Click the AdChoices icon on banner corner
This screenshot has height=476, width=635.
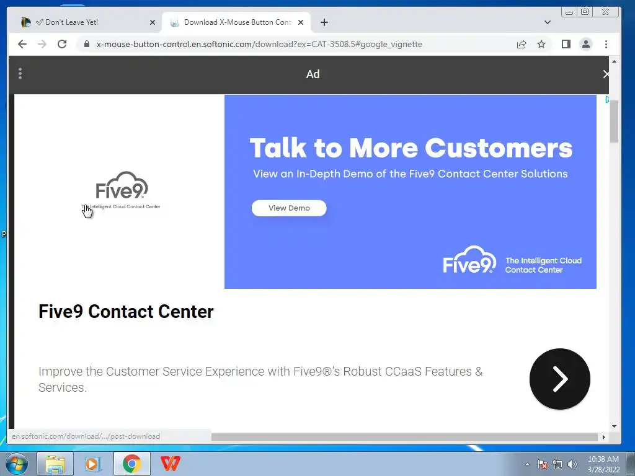606,99
